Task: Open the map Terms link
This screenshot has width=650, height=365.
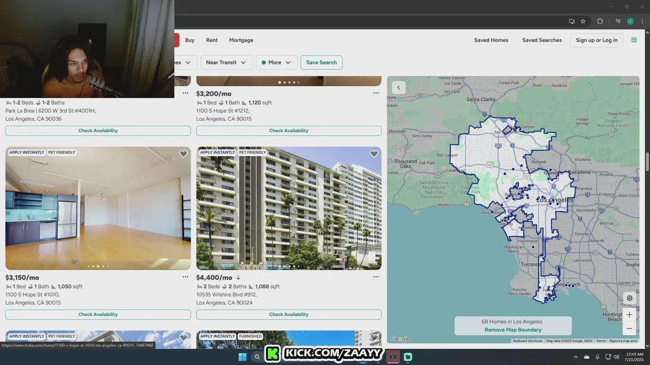Action: 601,341
